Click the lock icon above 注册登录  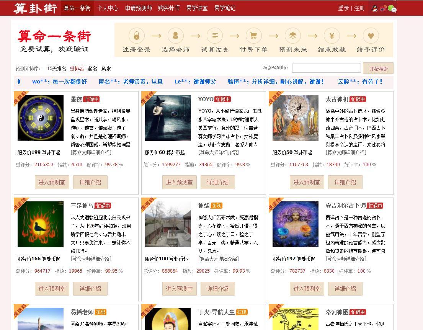coord(137,35)
